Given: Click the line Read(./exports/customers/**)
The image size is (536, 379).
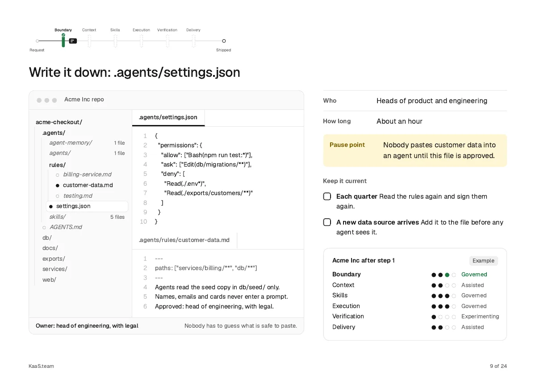Looking at the screenshot, I should click(x=209, y=193).
